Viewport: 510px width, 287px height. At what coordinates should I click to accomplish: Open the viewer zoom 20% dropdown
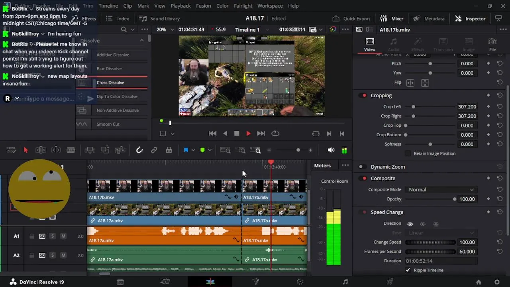pyautogui.click(x=165, y=29)
